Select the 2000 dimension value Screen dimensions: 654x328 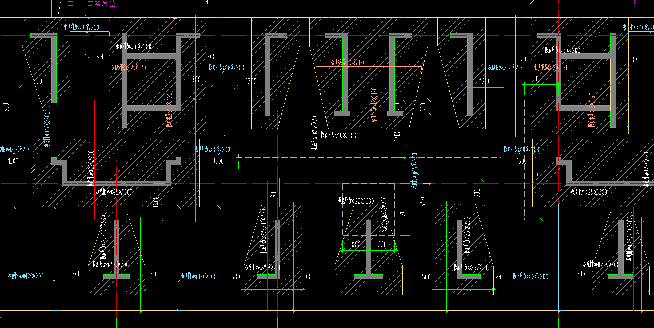tap(402, 210)
